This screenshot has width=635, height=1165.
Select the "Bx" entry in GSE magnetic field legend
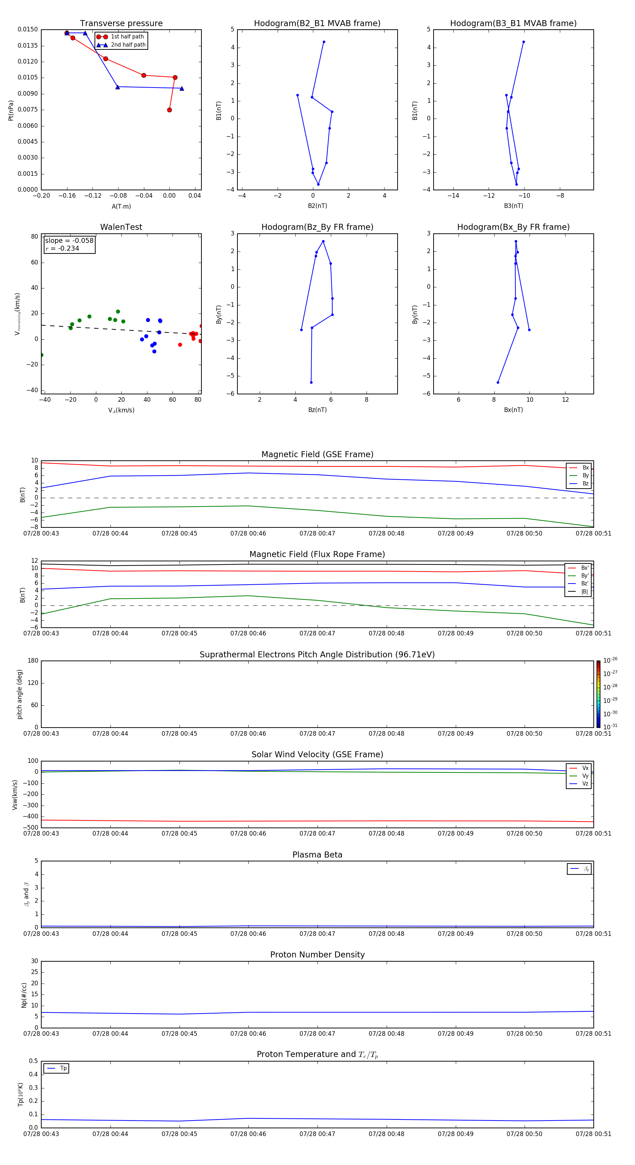[579, 468]
